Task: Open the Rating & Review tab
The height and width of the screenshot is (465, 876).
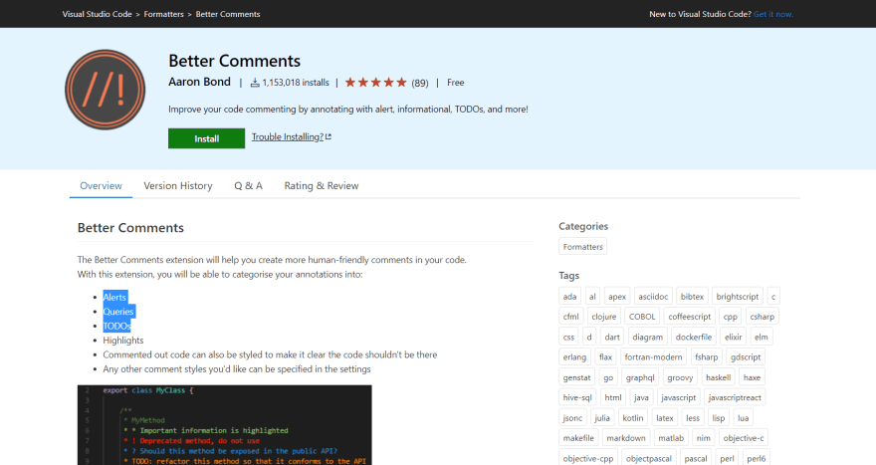Action: point(322,185)
